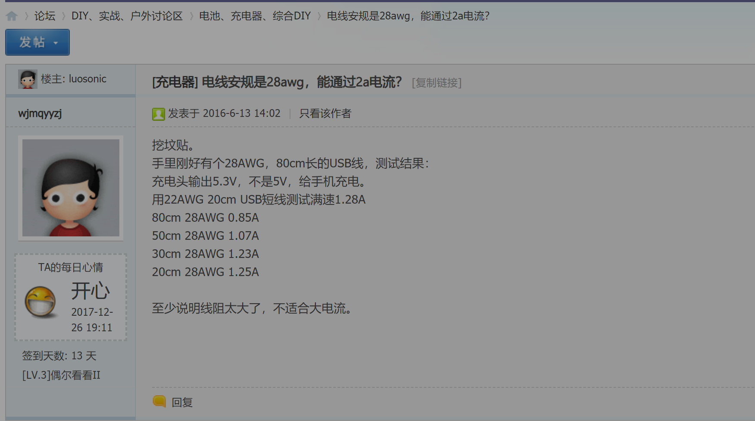Select the line 80cm 28AWG 0.85A

(x=206, y=218)
